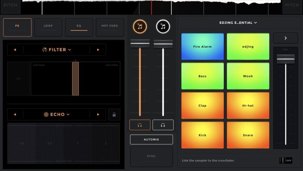Go to next effect after FILTER
This screenshot has height=171, width=303.
[x=98, y=50]
